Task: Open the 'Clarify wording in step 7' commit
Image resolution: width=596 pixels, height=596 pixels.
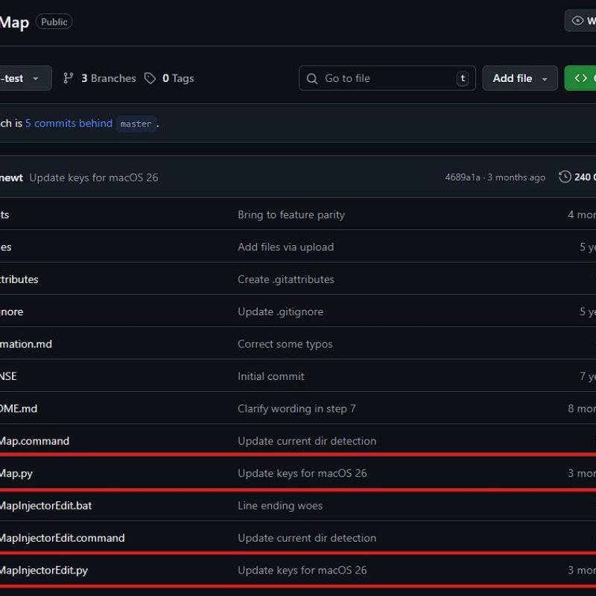Action: 297,408
